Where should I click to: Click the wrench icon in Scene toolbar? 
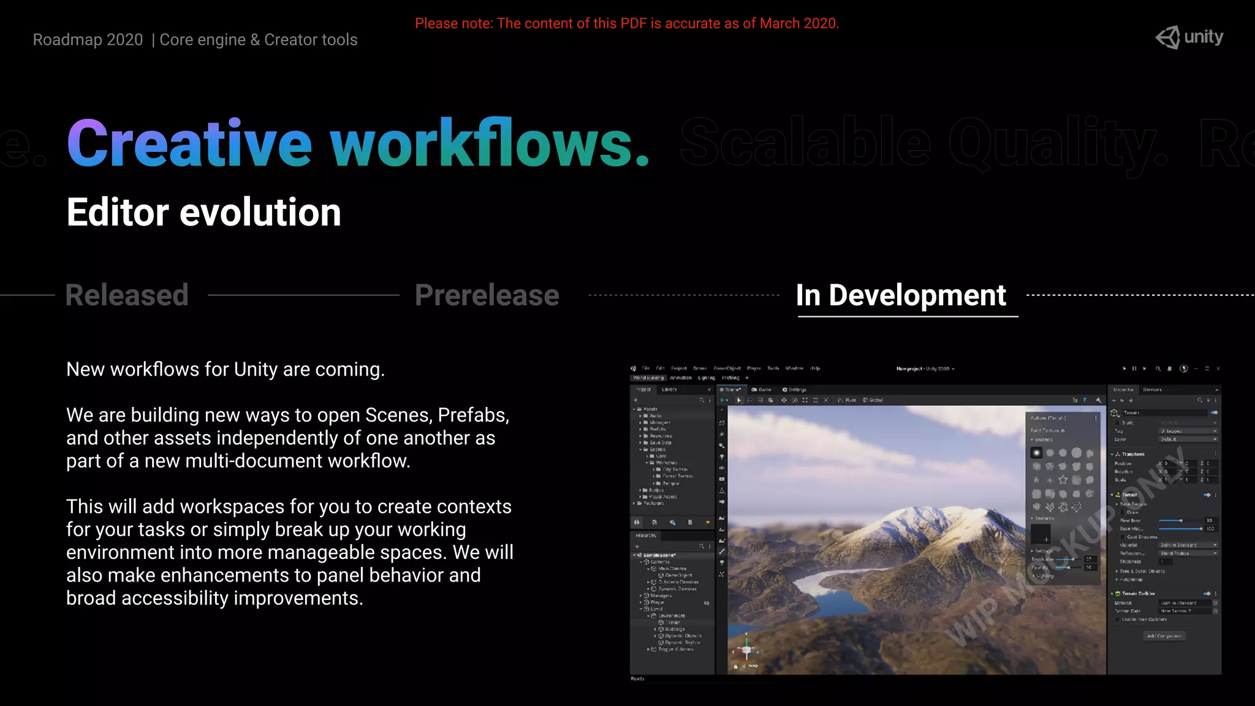(x=1099, y=400)
